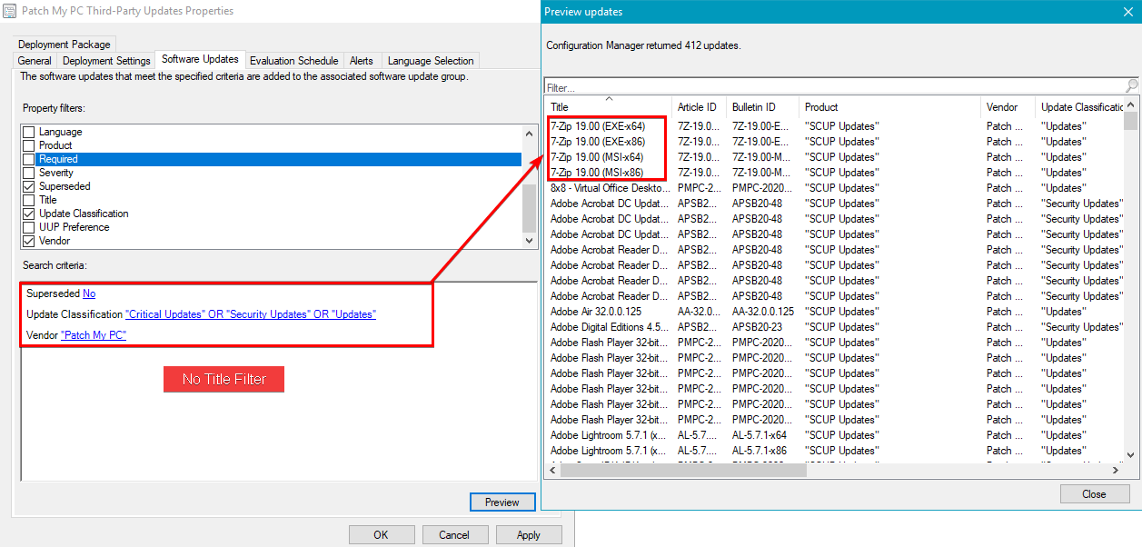Toggle the Product property filter checkbox
The width and height of the screenshot is (1142, 547).
[29, 145]
